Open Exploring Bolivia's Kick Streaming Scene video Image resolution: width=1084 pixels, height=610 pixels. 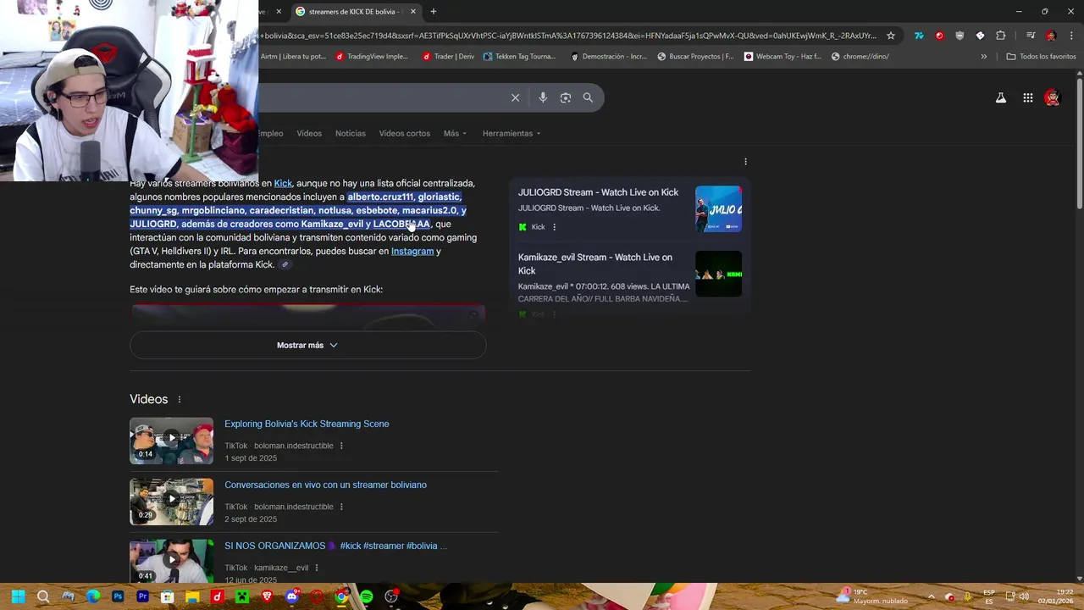[307, 424]
